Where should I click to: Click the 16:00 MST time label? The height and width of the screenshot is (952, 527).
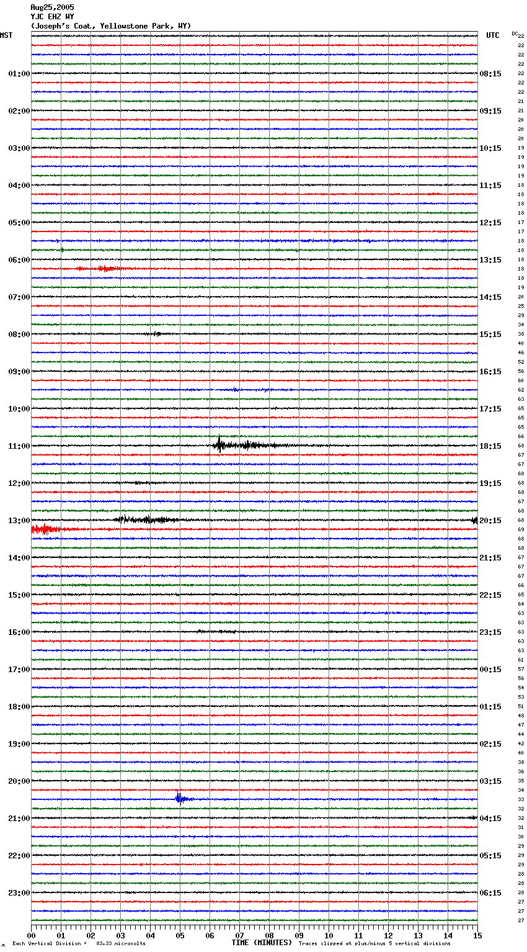pyautogui.click(x=19, y=632)
